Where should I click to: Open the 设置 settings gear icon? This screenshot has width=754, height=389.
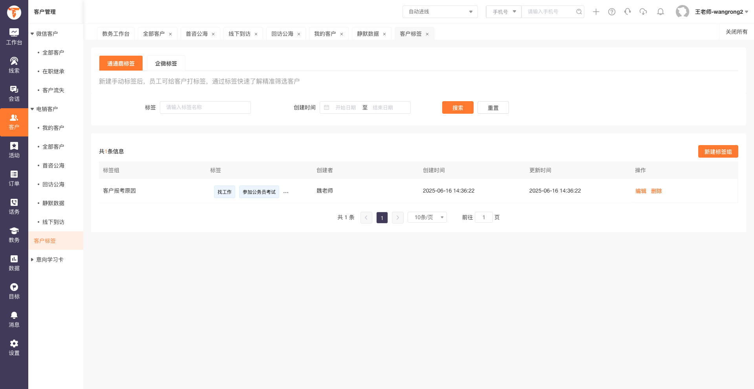[14, 347]
